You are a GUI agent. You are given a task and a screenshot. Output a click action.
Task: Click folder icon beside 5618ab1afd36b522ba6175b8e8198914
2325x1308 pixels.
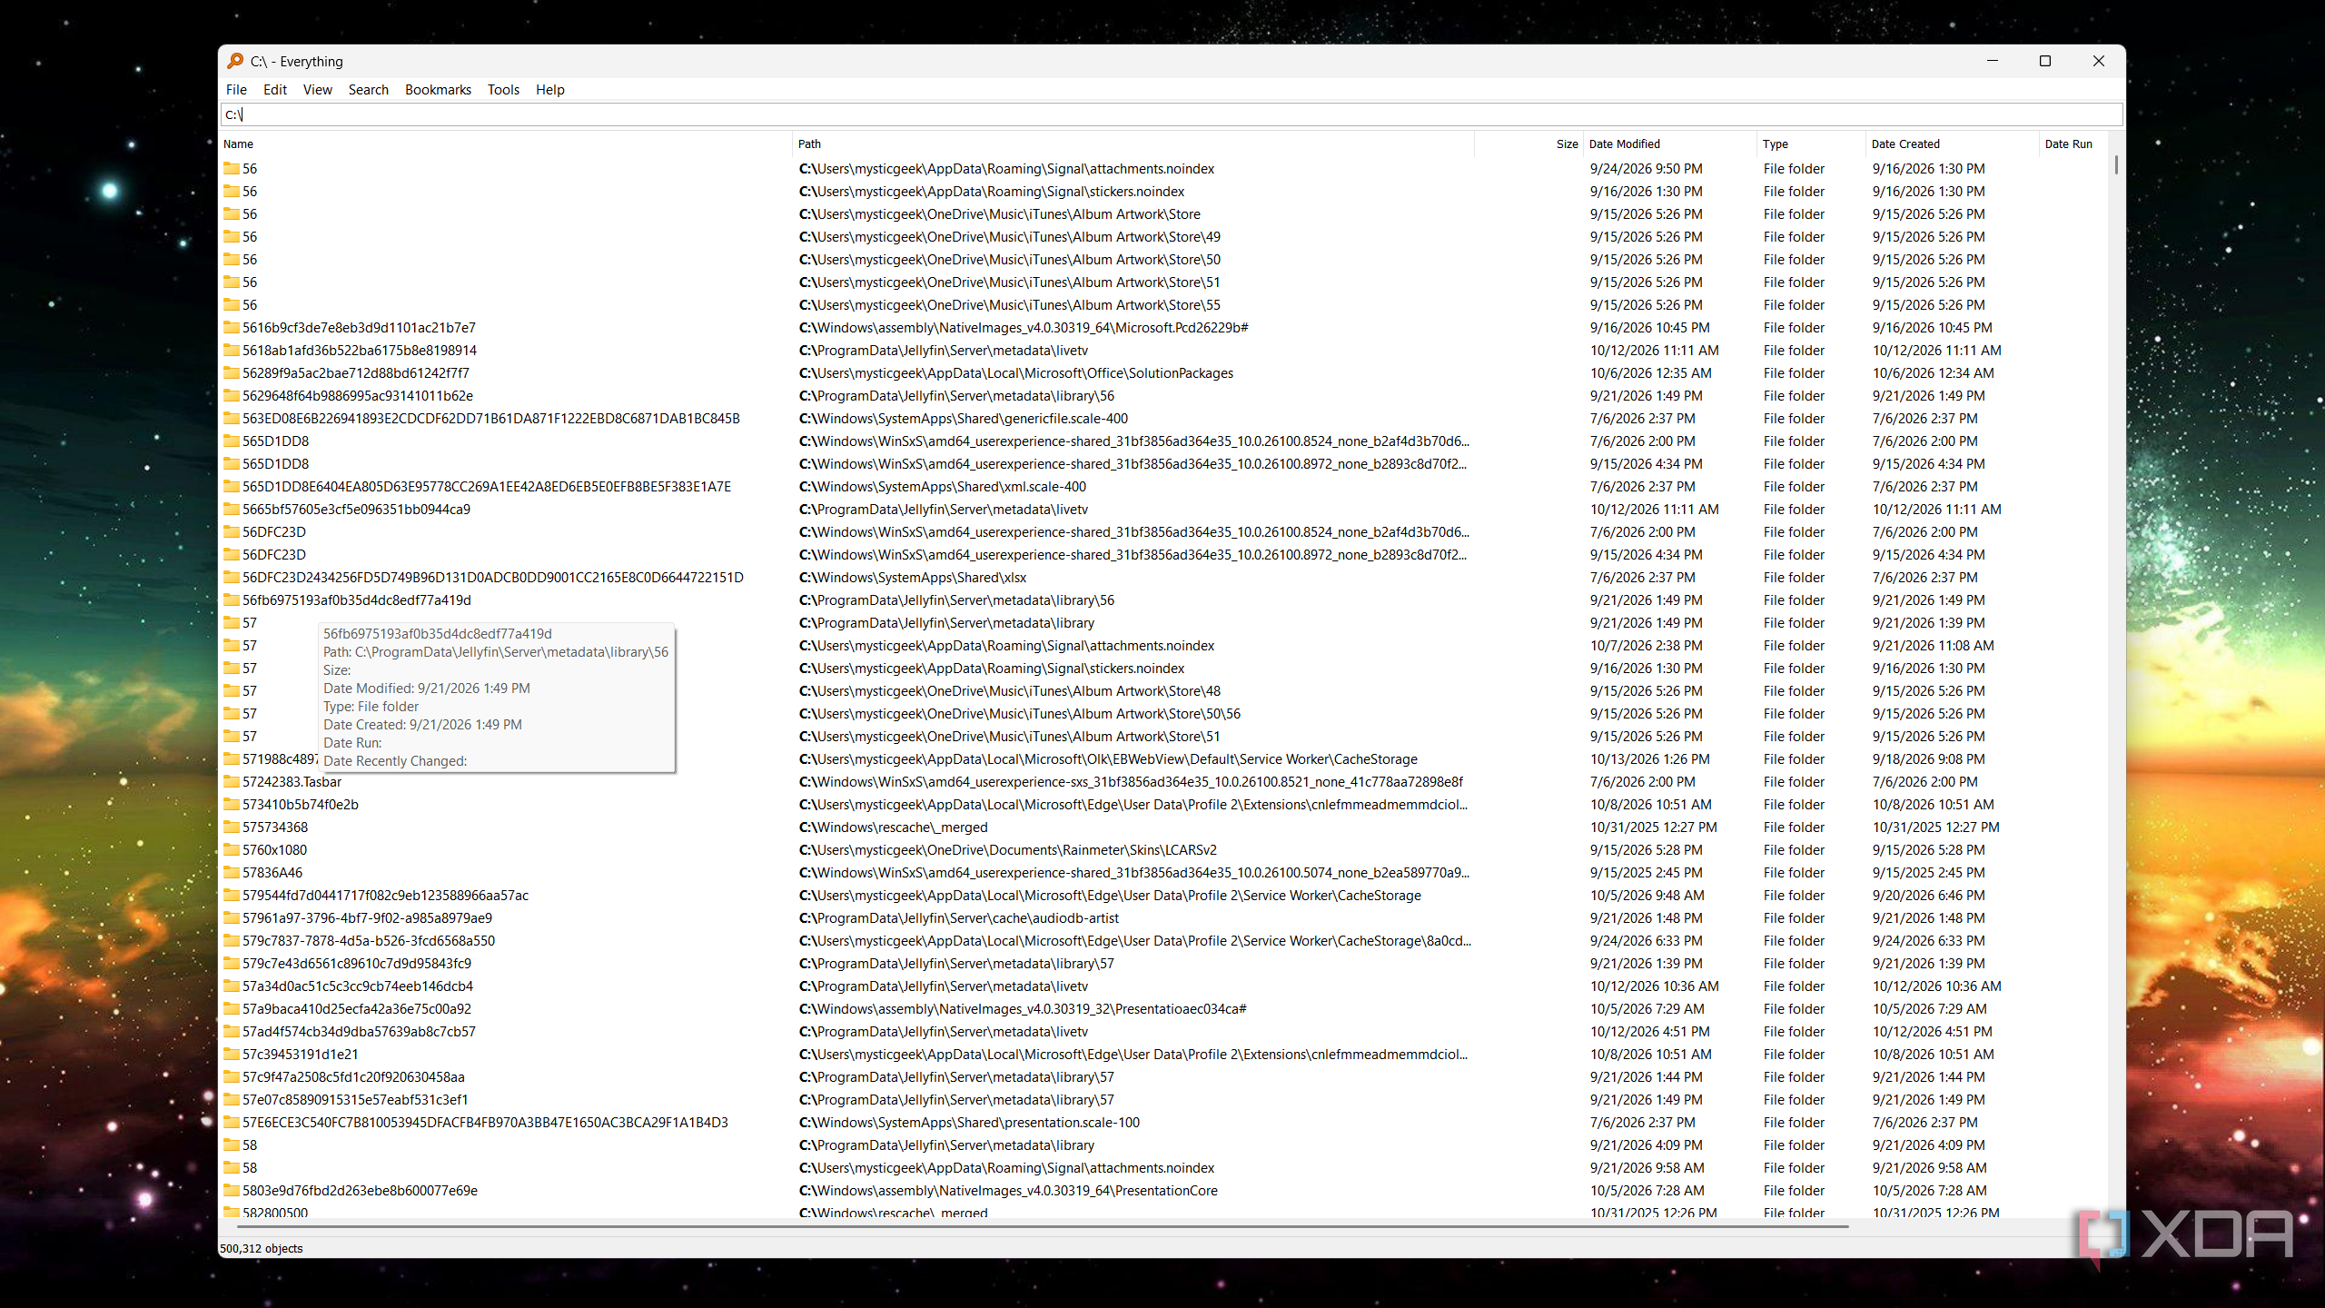(232, 350)
